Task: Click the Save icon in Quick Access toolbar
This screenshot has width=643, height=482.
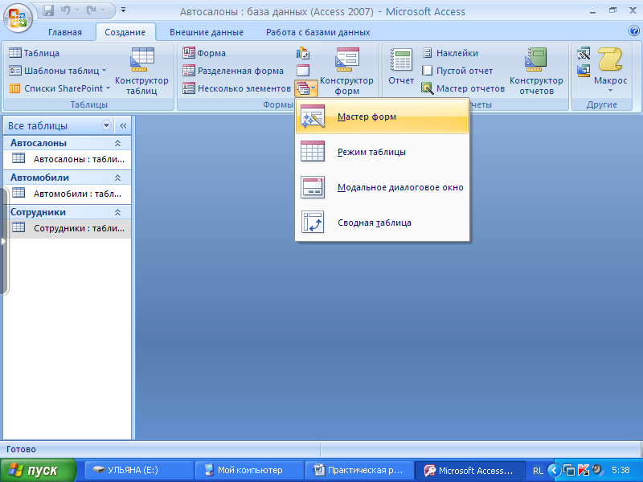Action: click(48, 10)
